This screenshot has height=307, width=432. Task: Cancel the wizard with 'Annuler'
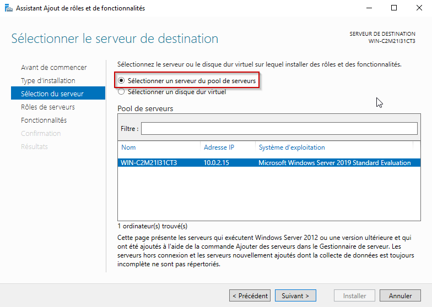tap(400, 296)
